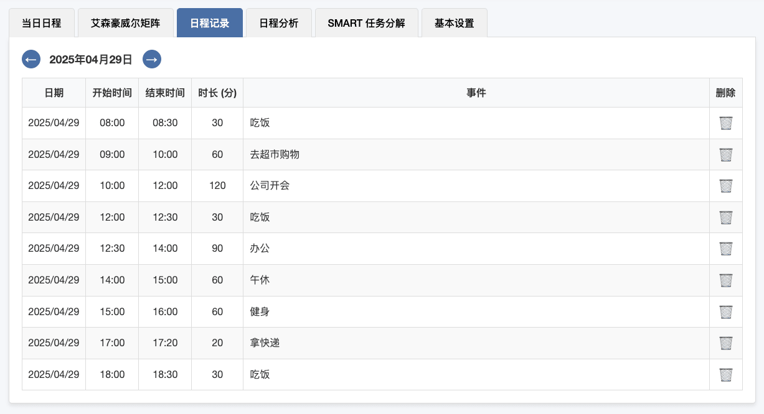Select the 日程记录 tab
This screenshot has height=414, width=764.
coord(210,23)
